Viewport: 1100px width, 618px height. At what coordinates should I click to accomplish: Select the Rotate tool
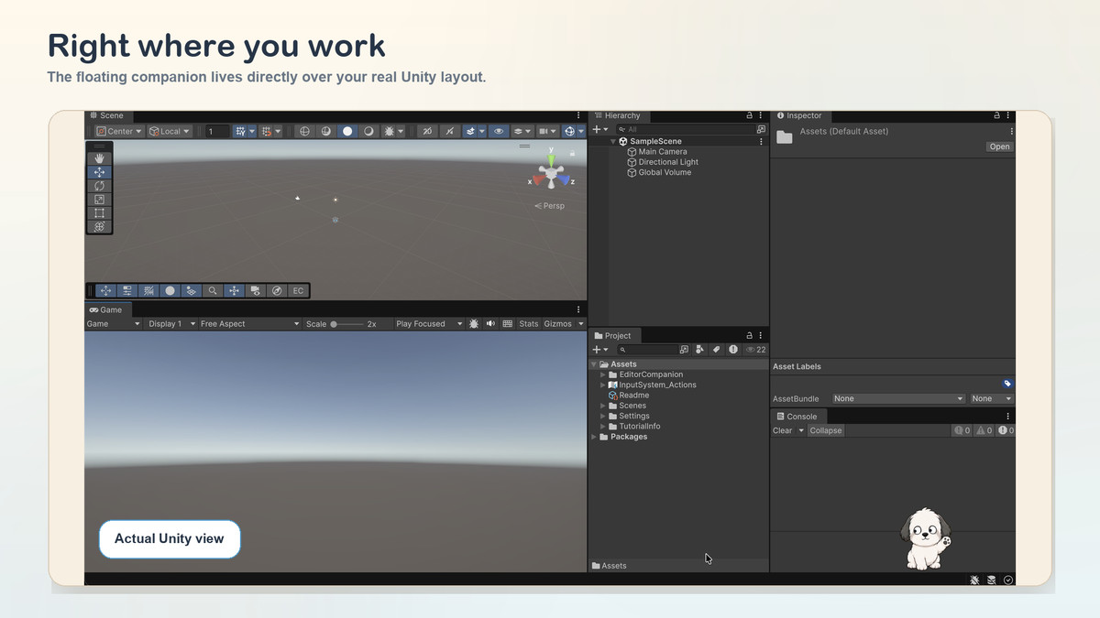[99, 186]
